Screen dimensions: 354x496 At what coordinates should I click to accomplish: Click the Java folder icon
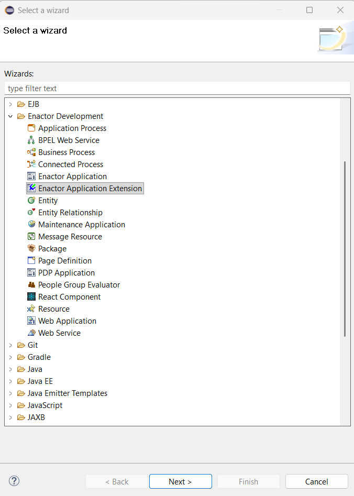tap(21, 369)
